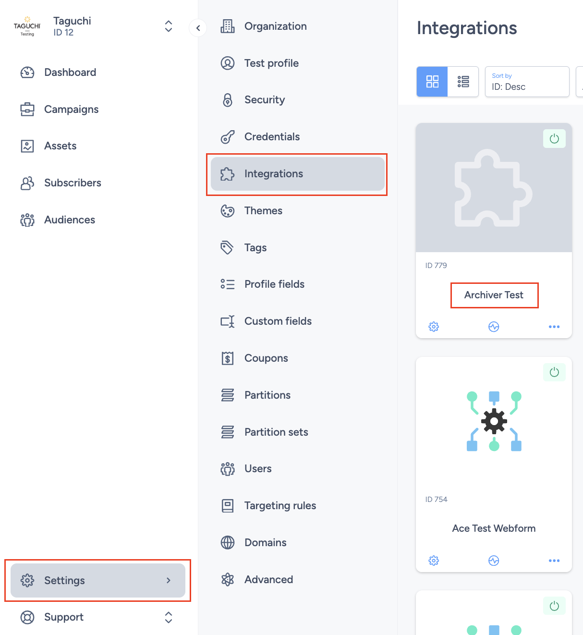The width and height of the screenshot is (583, 635).
Task: Click gear icon on Ace Test Webform card
Action: coord(434,561)
